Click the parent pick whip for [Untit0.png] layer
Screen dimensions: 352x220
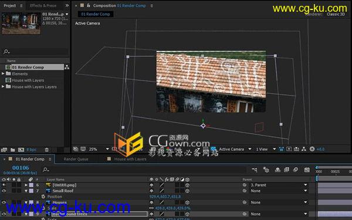245,185
